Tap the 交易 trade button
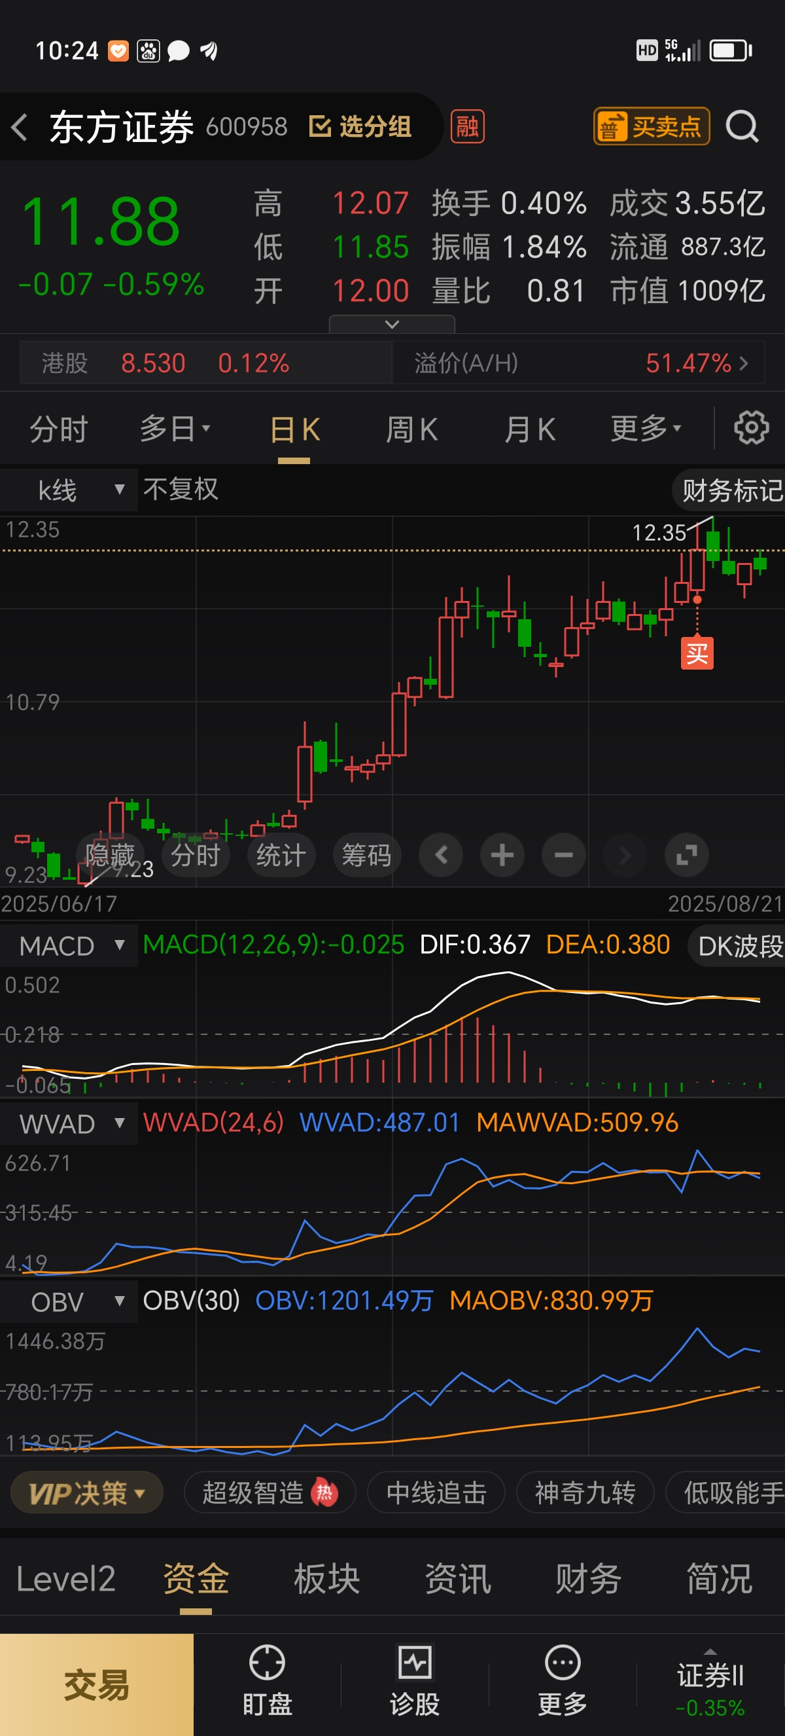785x1736 pixels. [x=97, y=1685]
